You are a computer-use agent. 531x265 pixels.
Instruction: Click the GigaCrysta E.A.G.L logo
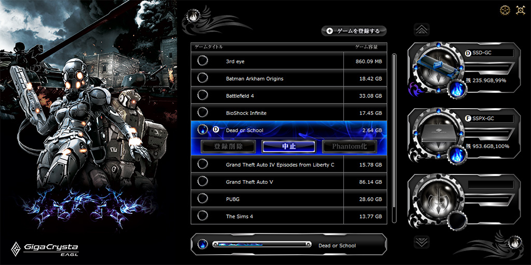tap(45, 249)
